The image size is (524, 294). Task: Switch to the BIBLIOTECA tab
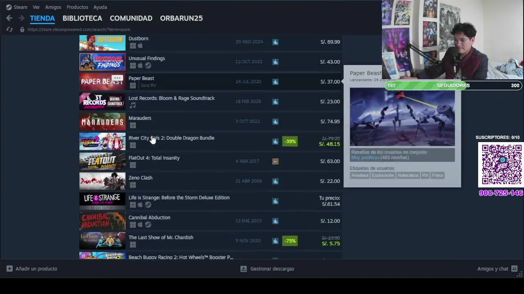click(82, 18)
